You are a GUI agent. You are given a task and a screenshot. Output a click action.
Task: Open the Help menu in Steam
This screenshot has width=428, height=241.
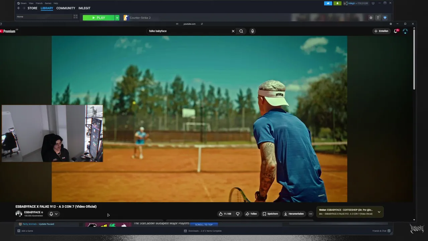[x=56, y=3]
